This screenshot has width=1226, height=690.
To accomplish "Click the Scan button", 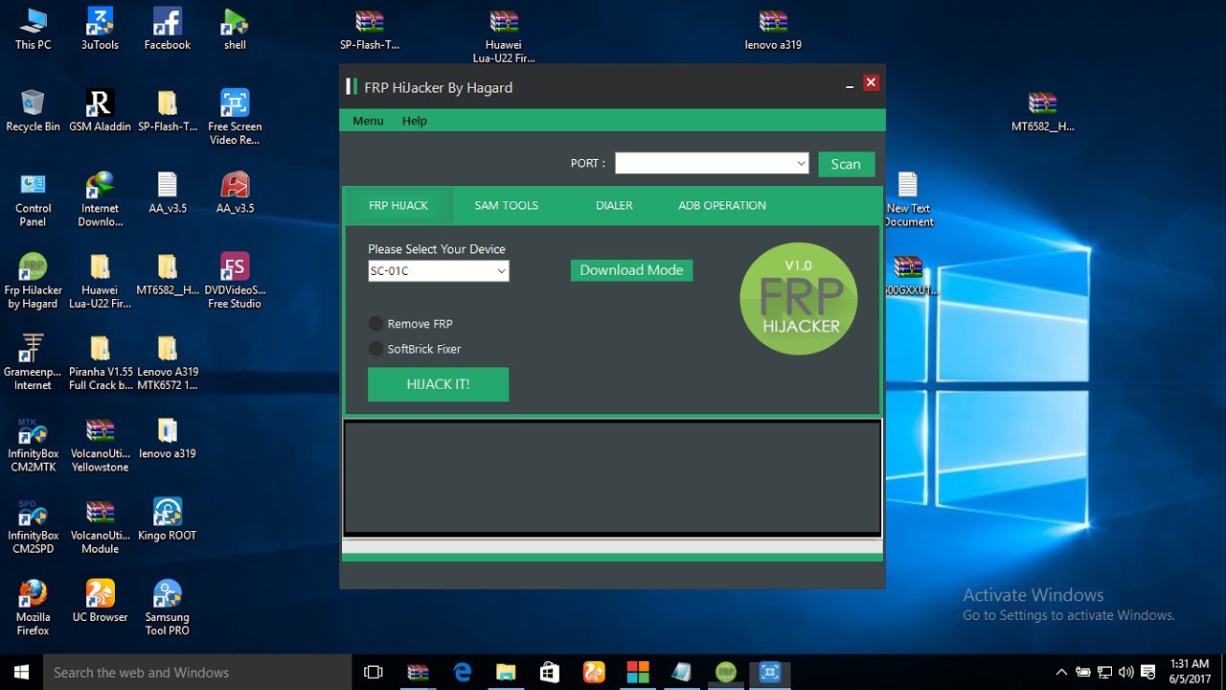I will [846, 164].
